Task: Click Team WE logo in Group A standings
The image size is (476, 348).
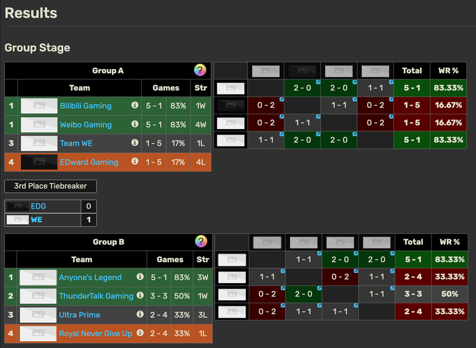Action: 39,143
